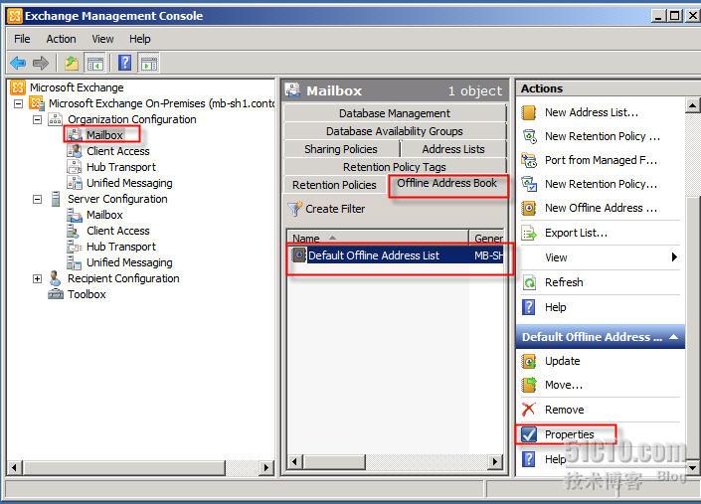Collapse the Default Offline Address section header
Image resolution: width=701 pixels, height=504 pixels.
coord(674,337)
